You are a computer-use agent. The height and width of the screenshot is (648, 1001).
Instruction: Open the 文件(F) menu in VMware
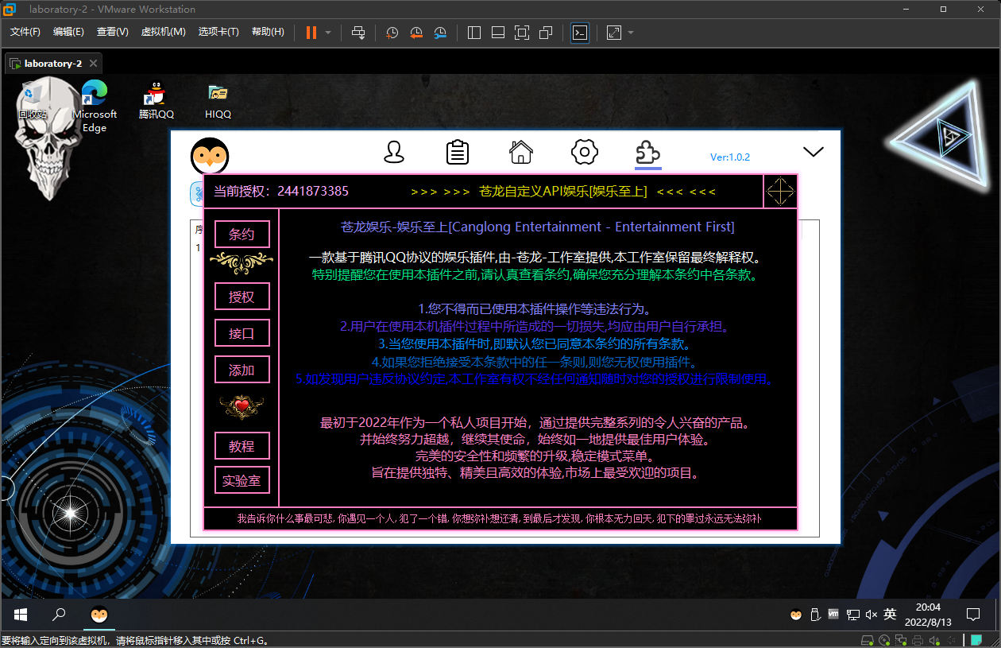pos(25,32)
